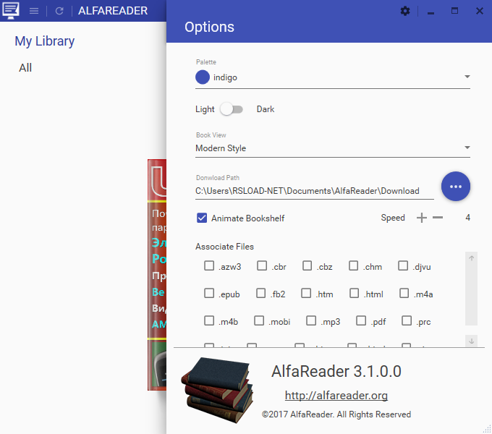Viewport: 492px width, 434px height.
Task: Click the scroll down arrow in Associate Files
Action: [x=471, y=341]
